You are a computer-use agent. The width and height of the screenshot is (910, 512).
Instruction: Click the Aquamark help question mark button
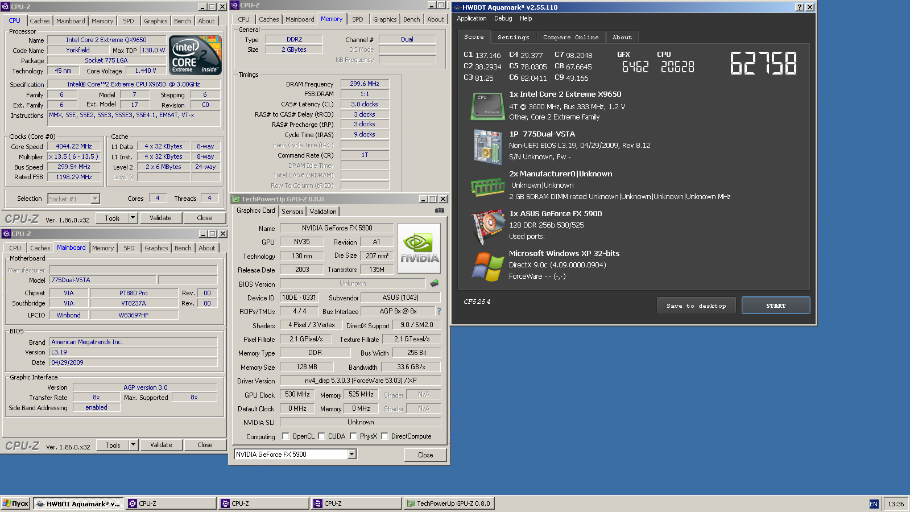(799, 7)
